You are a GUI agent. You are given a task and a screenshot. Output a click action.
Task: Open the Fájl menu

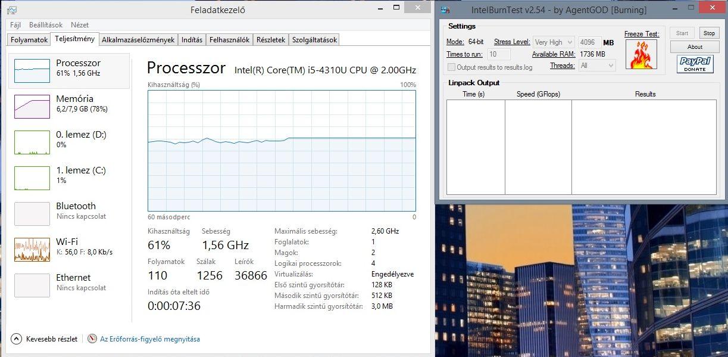point(15,25)
